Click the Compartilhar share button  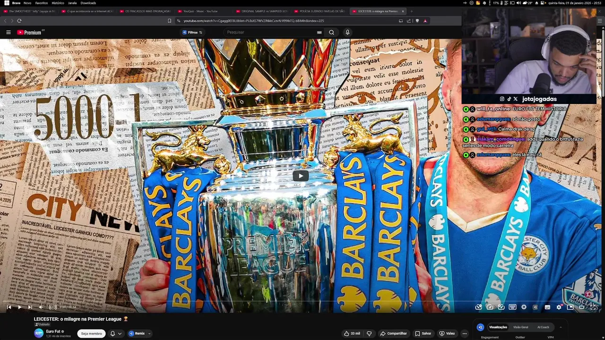[x=393, y=333]
